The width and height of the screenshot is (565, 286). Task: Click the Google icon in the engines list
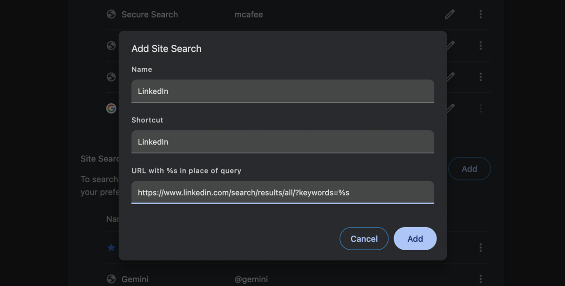point(111,108)
